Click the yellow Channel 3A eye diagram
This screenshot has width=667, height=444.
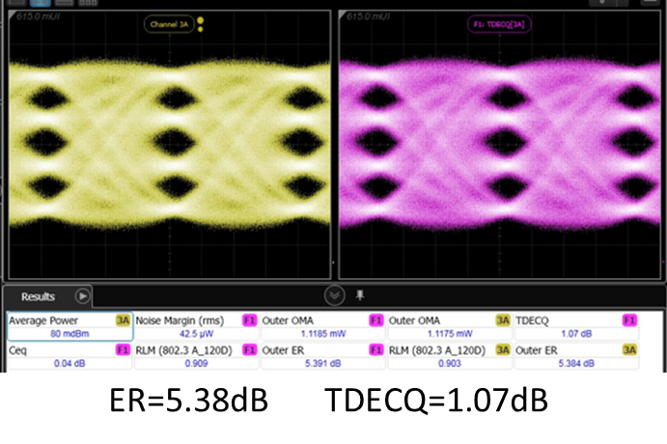tap(170, 145)
